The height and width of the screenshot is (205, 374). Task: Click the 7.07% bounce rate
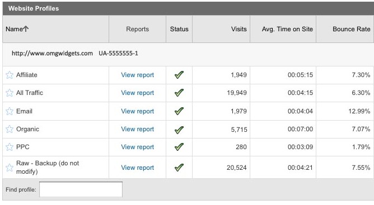(x=361, y=129)
